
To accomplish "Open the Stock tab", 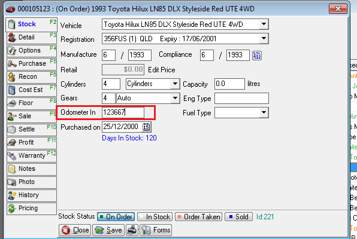I will (31, 24).
